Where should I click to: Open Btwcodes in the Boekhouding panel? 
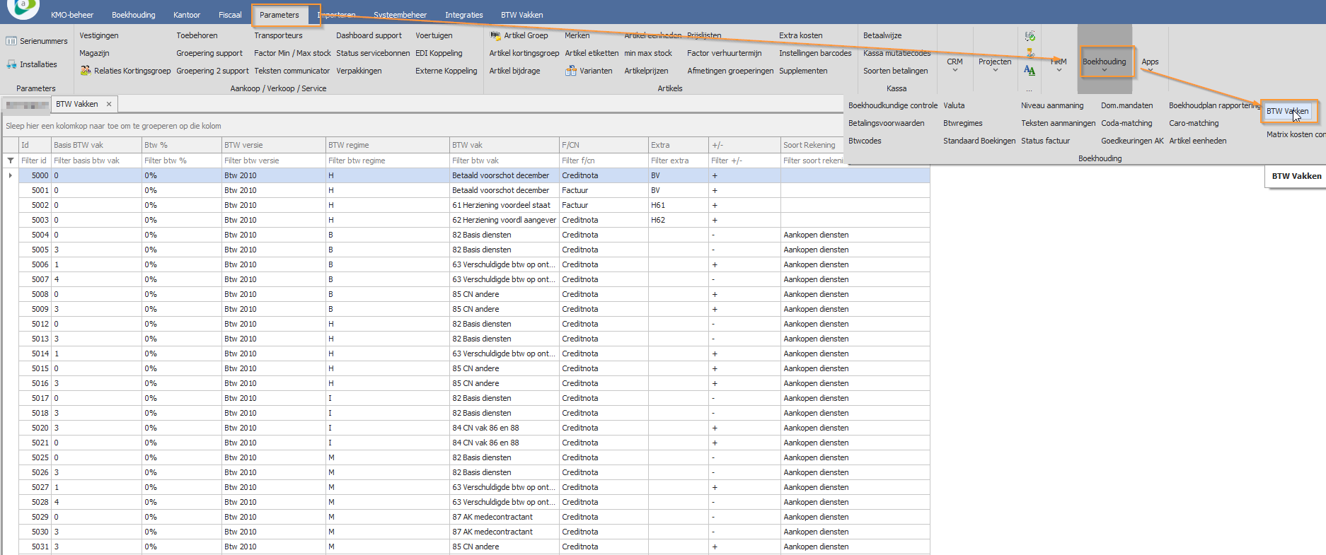point(865,141)
